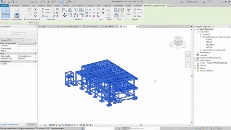Screen dimensions: 231x130
Task: Click the Medir measure icon
Action: [x=108, y=15]
